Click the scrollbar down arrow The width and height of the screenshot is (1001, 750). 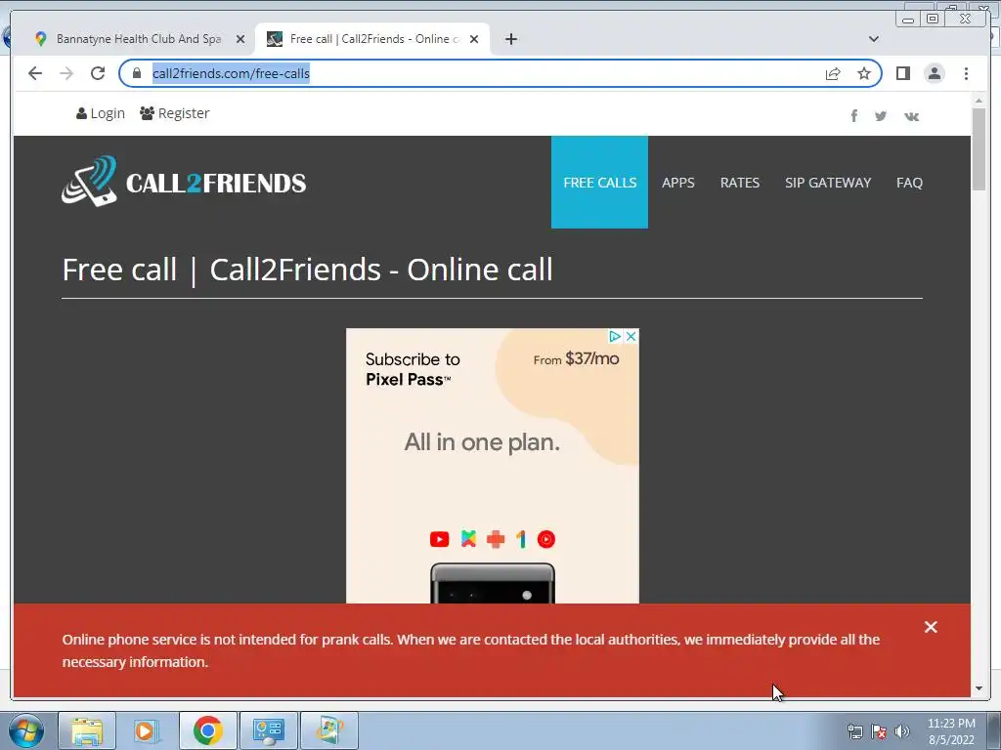(x=979, y=688)
